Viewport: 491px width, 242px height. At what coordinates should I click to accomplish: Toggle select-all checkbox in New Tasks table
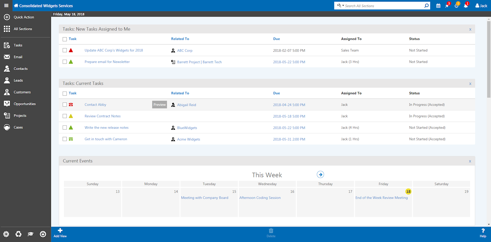coord(65,39)
